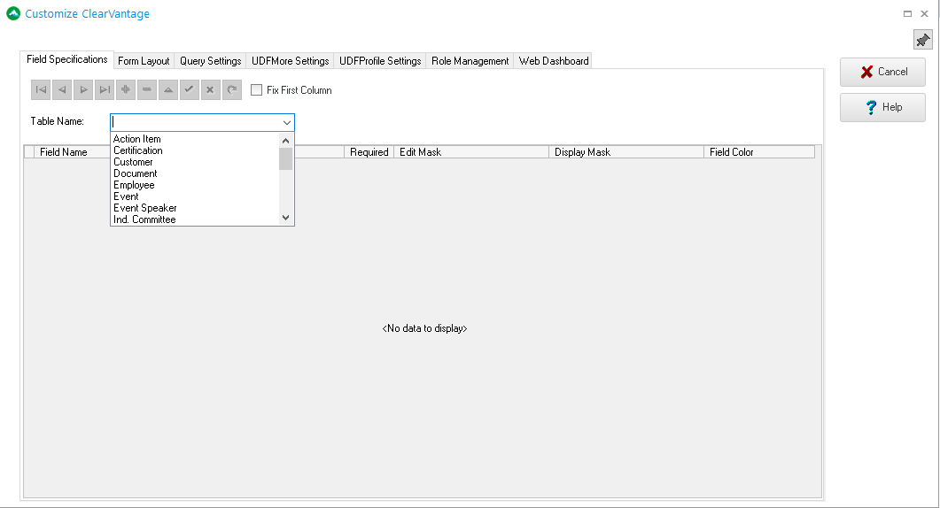Screen dimensions: 940x508
Task: Refresh data with the circular arrow button
Action: pyautogui.click(x=232, y=90)
